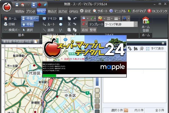Click the blue tag icon in quick access toolbar
The height and width of the screenshot is (113, 169).
pyautogui.click(x=45, y=5)
